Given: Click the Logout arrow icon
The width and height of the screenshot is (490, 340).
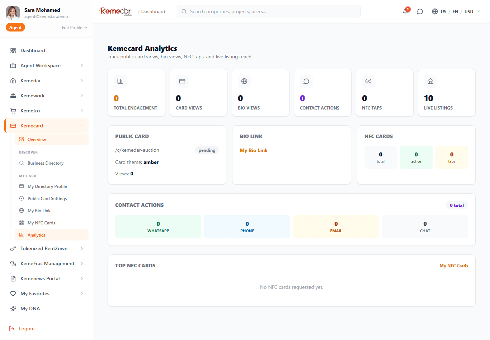Looking at the screenshot, I should click(x=12, y=329).
